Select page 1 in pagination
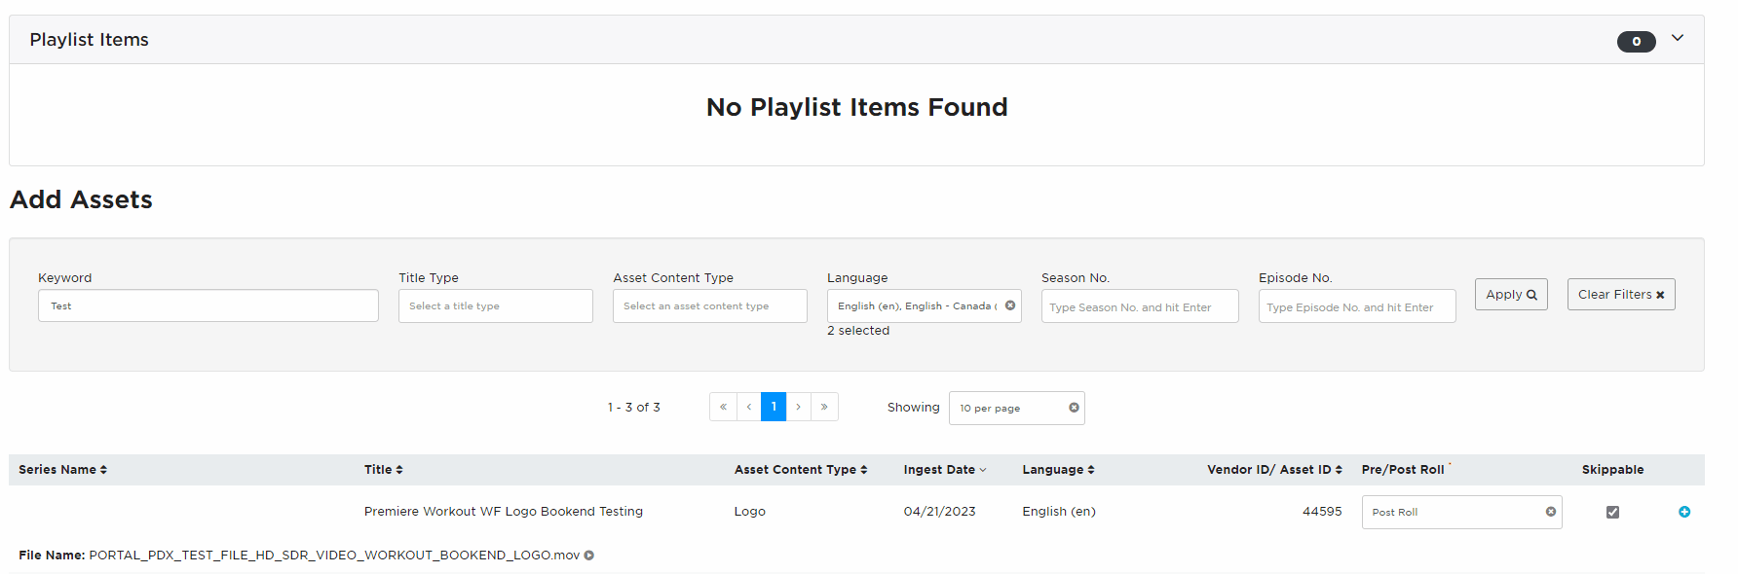Screen dimensions: 1738x574 [x=774, y=407]
